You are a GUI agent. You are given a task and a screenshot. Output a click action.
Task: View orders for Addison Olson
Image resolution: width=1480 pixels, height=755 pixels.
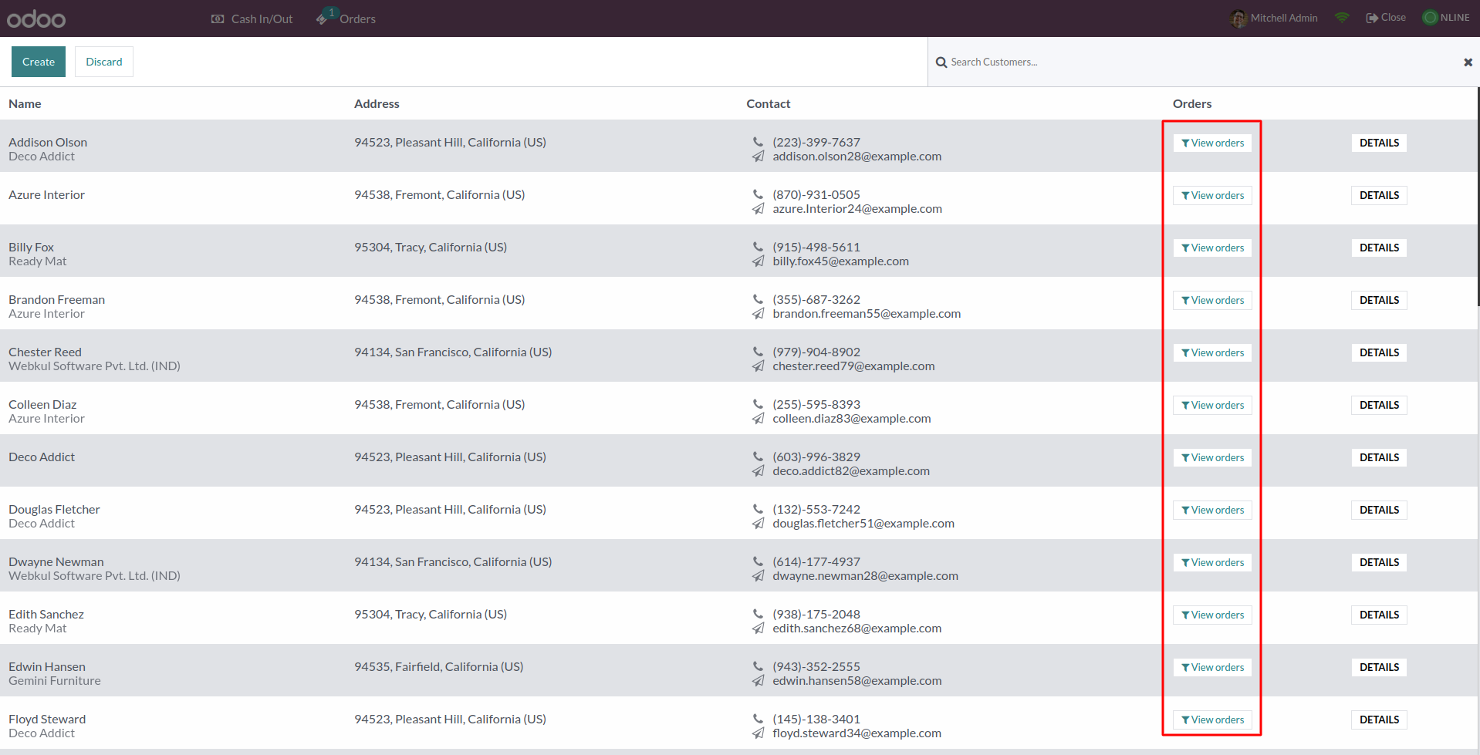[x=1212, y=143]
